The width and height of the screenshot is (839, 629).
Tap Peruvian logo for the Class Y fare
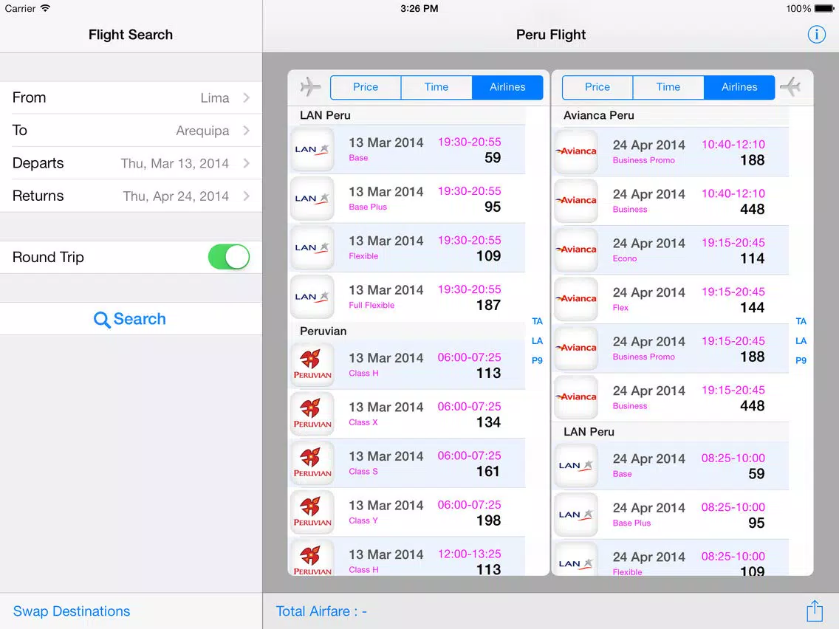312,512
